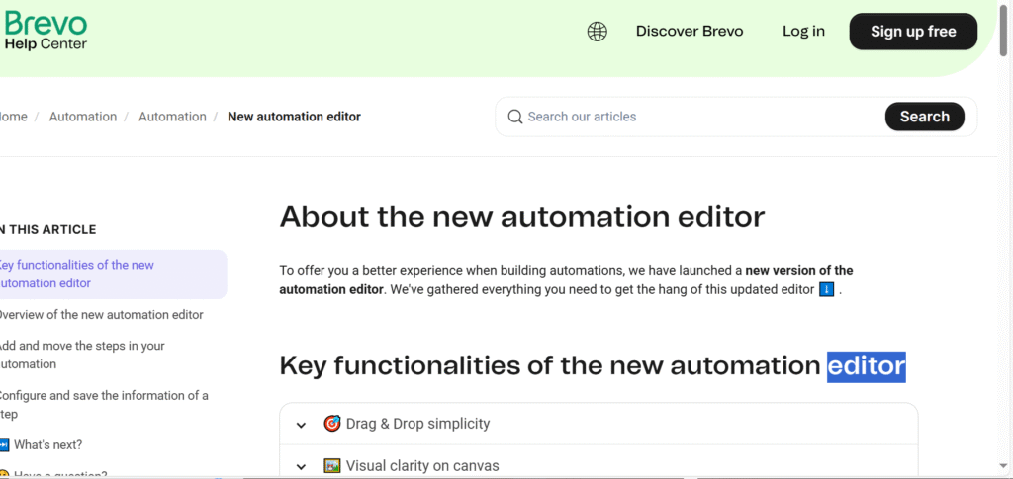Click the Search button
The height and width of the screenshot is (479, 1013).
925,117
